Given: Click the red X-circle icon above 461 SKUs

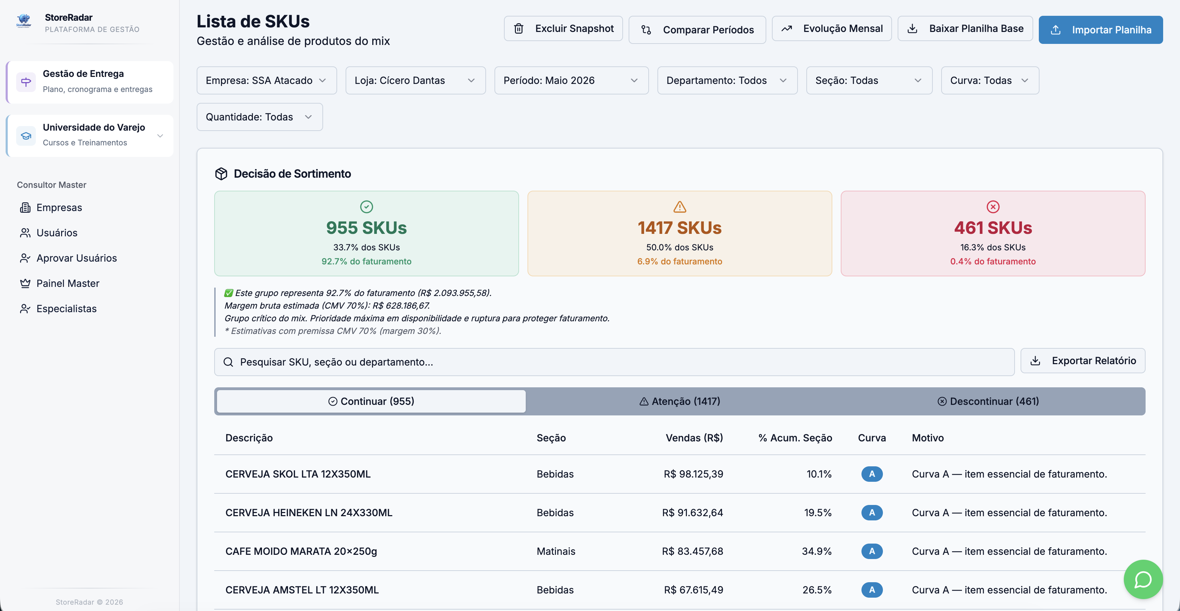Looking at the screenshot, I should 993,206.
